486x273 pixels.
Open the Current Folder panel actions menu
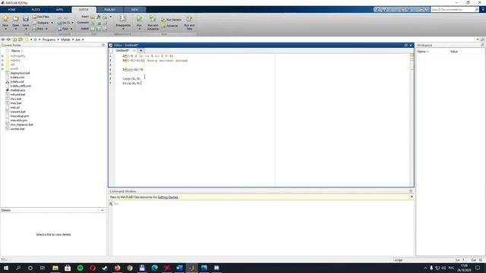pos(103,45)
